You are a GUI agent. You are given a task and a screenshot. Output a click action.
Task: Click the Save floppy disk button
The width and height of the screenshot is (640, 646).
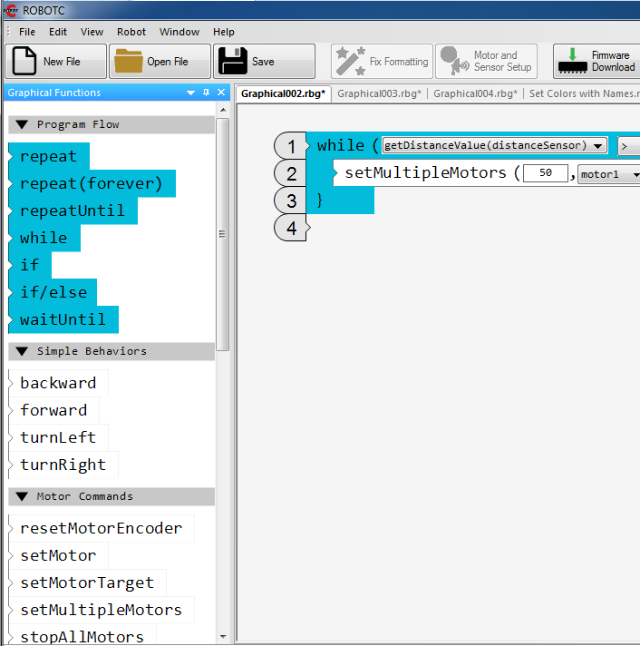point(264,62)
